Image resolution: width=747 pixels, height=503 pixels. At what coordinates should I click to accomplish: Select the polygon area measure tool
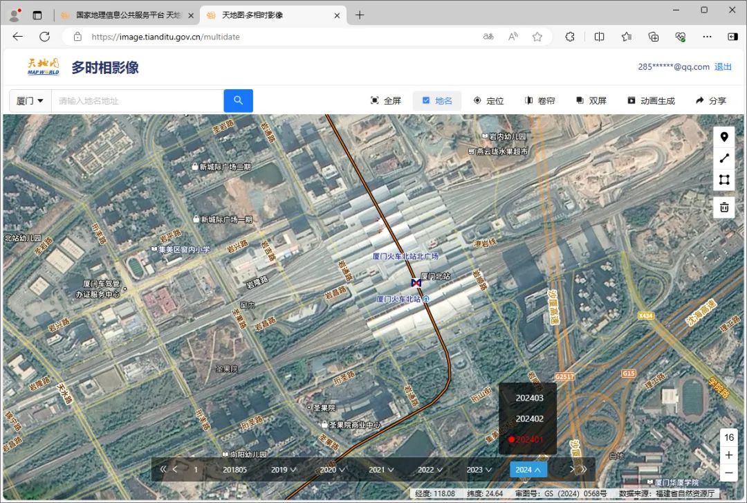pos(724,180)
